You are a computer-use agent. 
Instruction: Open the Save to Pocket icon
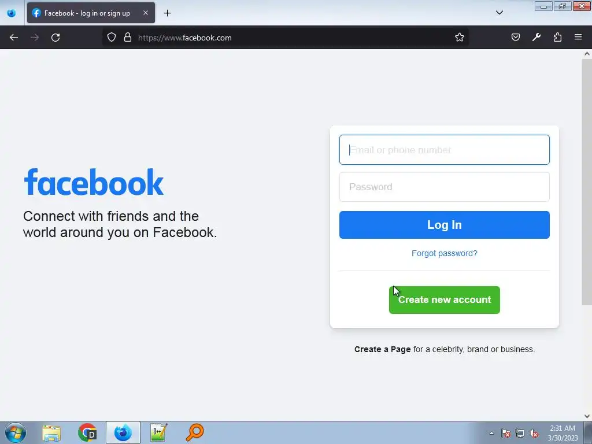pos(515,38)
